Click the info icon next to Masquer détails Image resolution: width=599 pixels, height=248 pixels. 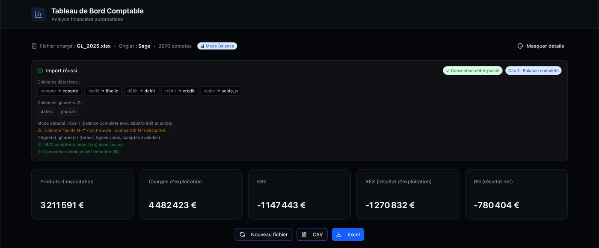(x=520, y=46)
